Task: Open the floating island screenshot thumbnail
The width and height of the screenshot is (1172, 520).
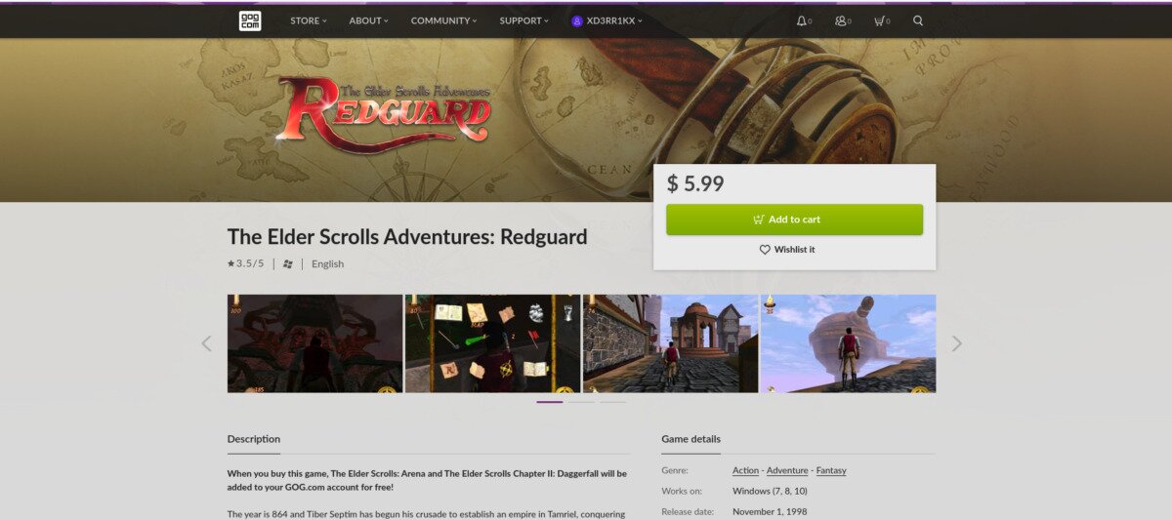Action: coord(848,343)
